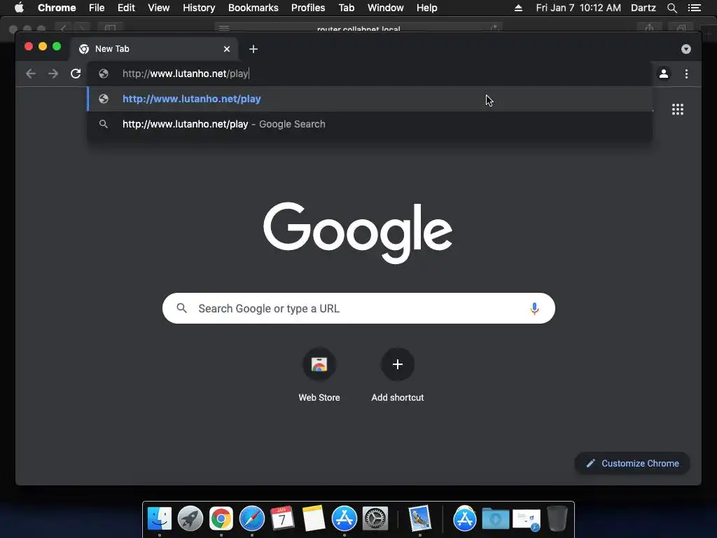
Task: Click the Chrome forward arrow button
Action: pos(53,74)
